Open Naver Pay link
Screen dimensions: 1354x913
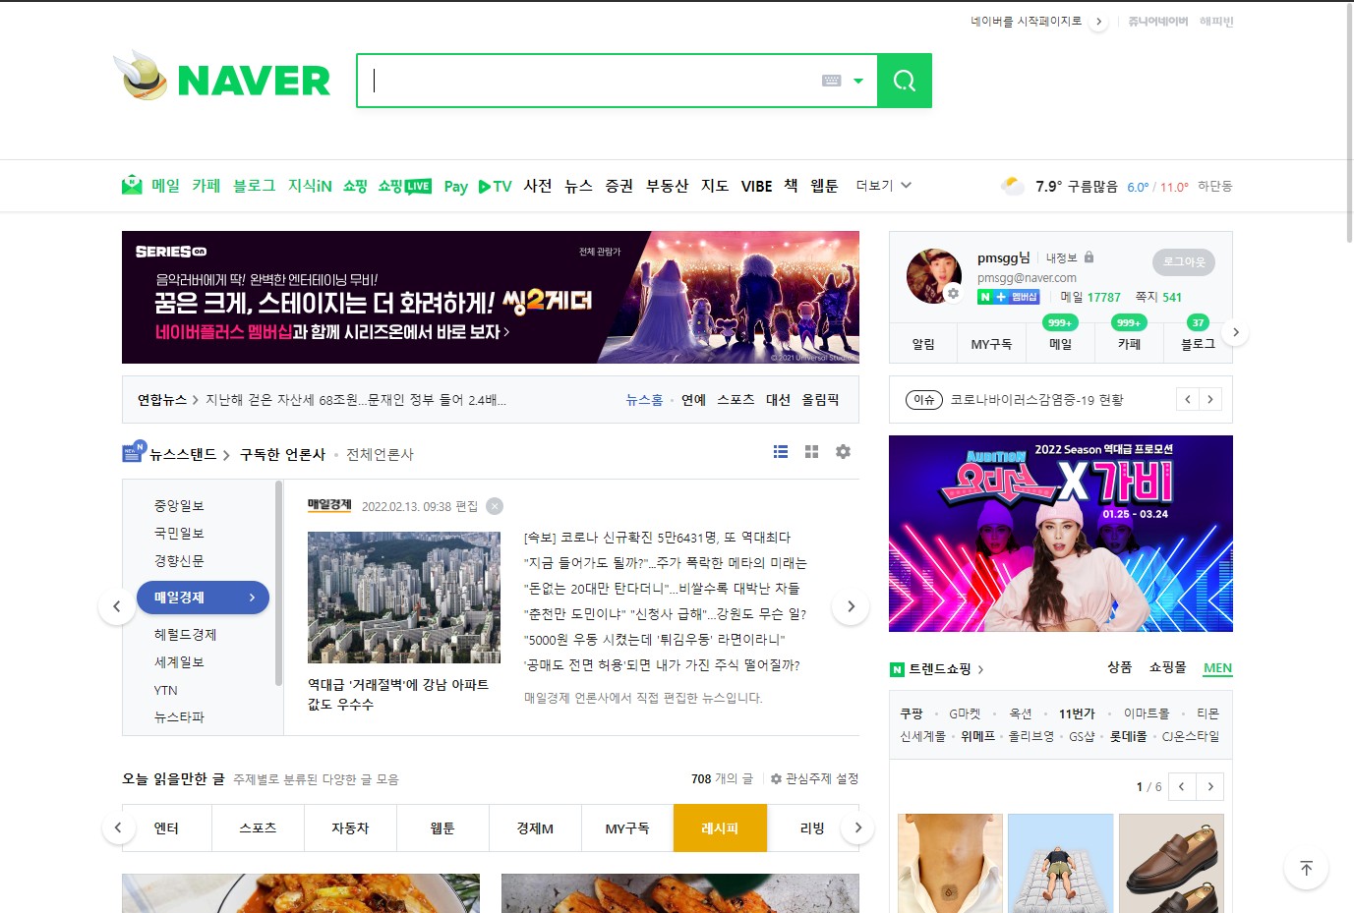[x=455, y=186]
